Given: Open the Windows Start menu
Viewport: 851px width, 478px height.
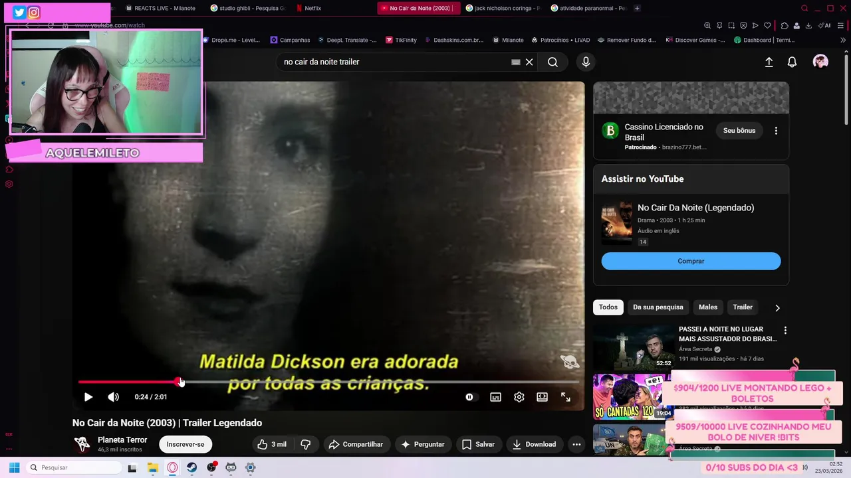Looking at the screenshot, I should tap(14, 467).
